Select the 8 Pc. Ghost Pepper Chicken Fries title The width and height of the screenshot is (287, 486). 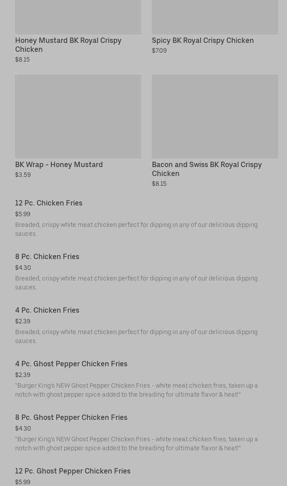(x=71, y=417)
